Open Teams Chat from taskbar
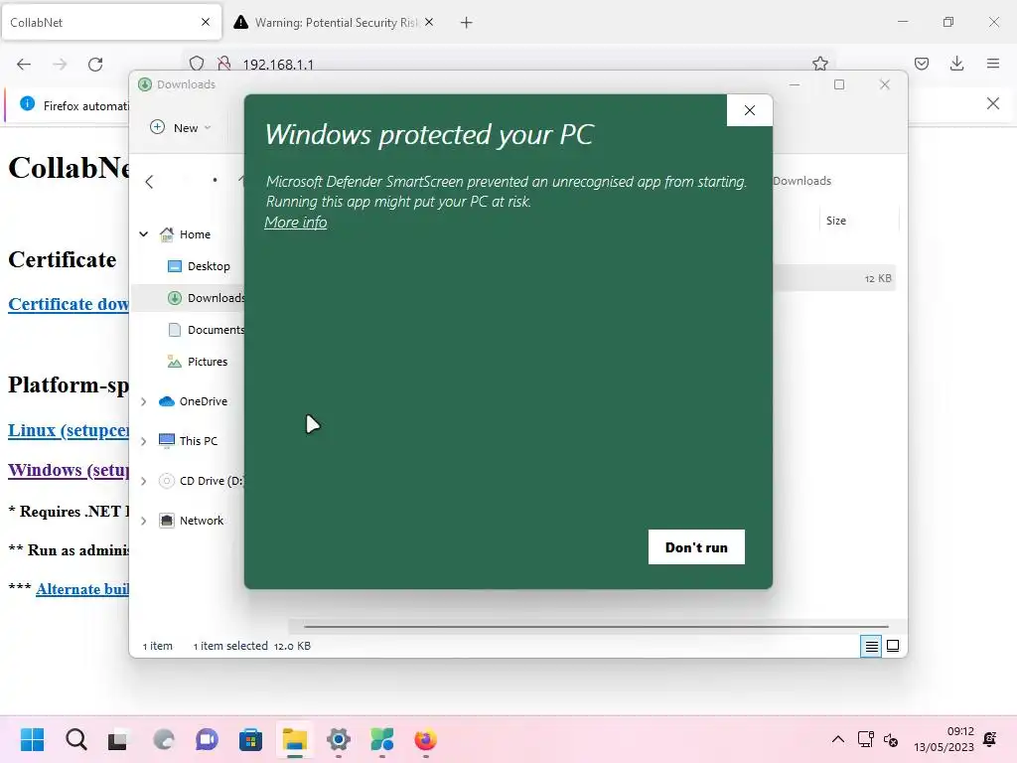This screenshot has width=1017, height=763. pyautogui.click(x=207, y=739)
